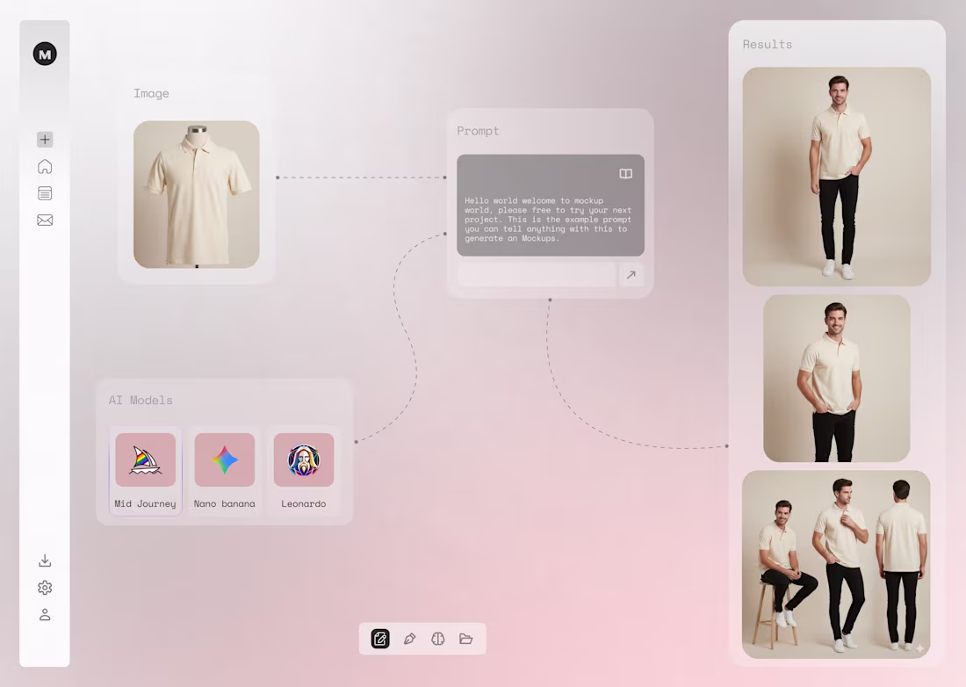The width and height of the screenshot is (966, 687).
Task: Choose the Leonardo model
Action: click(303, 459)
